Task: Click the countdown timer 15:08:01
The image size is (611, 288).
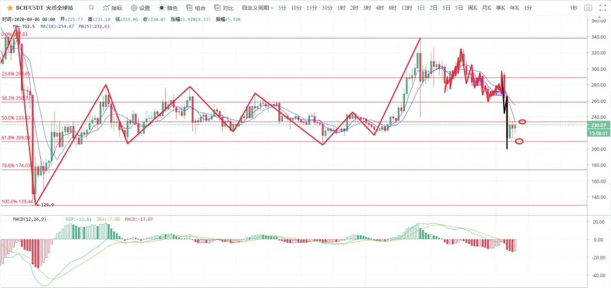Action: coord(597,133)
